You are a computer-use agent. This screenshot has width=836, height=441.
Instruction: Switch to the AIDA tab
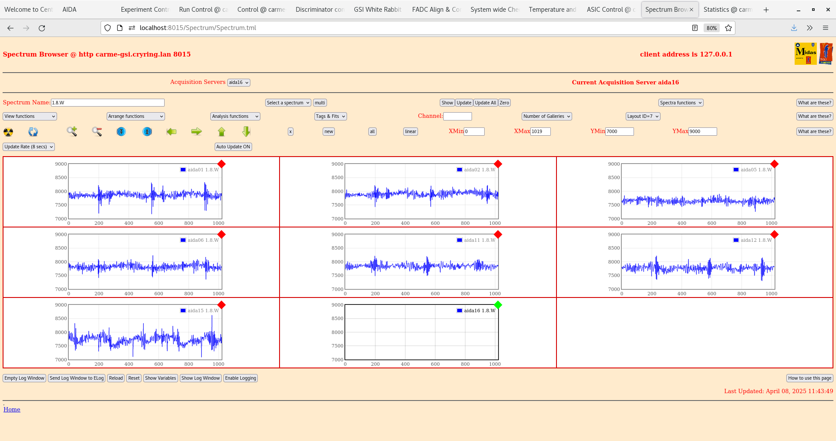coord(69,10)
